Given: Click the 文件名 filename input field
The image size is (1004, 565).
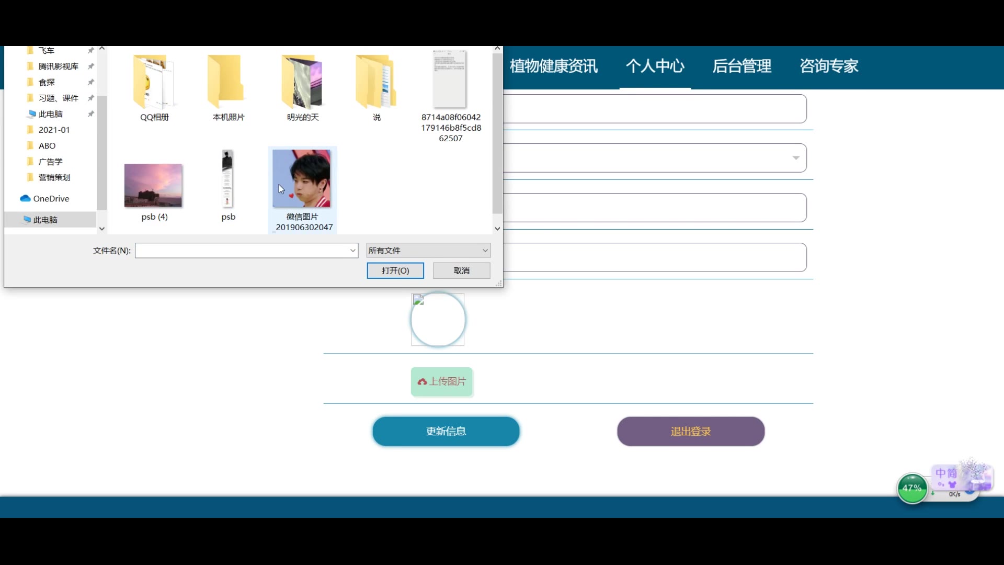Looking at the screenshot, I should 242,251.
